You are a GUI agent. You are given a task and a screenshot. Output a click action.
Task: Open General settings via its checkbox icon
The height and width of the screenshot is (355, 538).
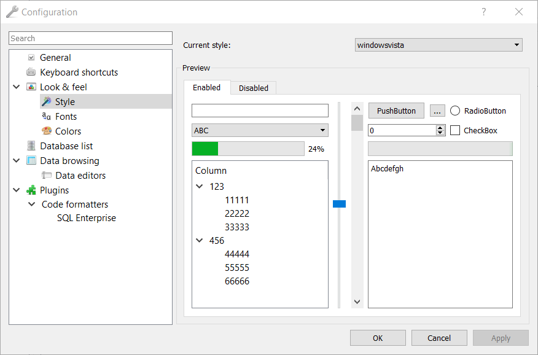tap(31, 58)
